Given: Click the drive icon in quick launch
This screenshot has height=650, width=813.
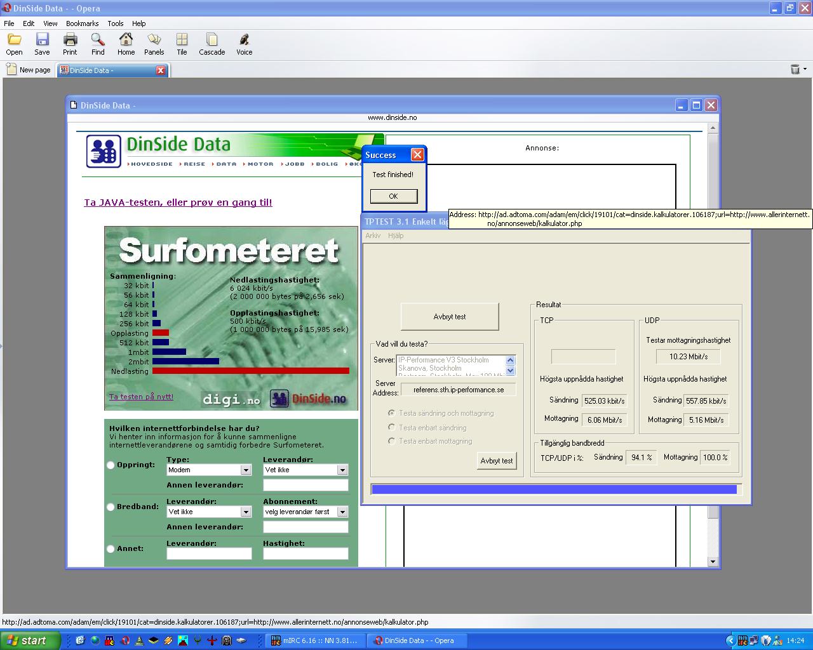Looking at the screenshot, I should coord(241,640).
